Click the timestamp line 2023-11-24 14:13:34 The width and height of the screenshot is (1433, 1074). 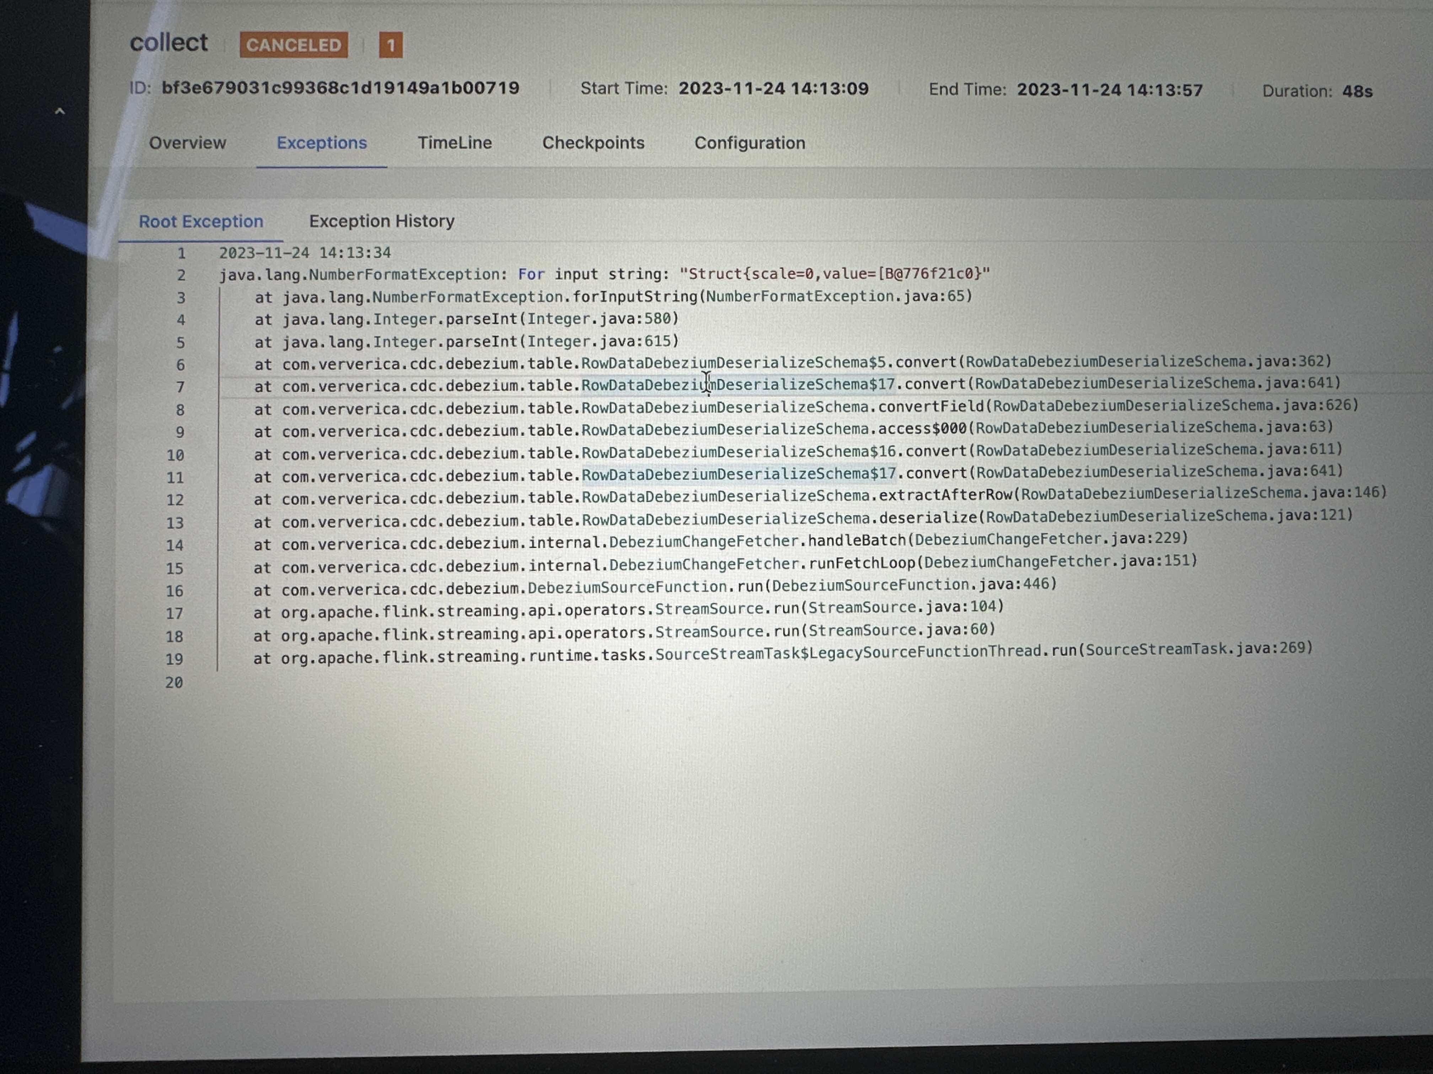[x=305, y=253]
